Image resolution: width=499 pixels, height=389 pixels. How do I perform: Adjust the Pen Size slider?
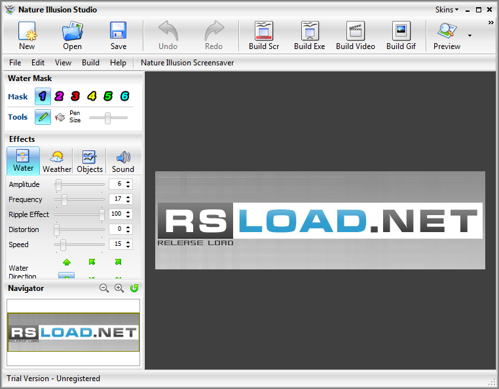(108, 118)
